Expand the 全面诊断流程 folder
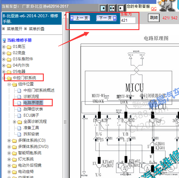The height and width of the screenshot is (178, 179). tap(14, 122)
